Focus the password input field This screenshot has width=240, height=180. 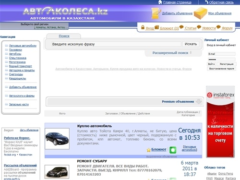tap(221, 60)
